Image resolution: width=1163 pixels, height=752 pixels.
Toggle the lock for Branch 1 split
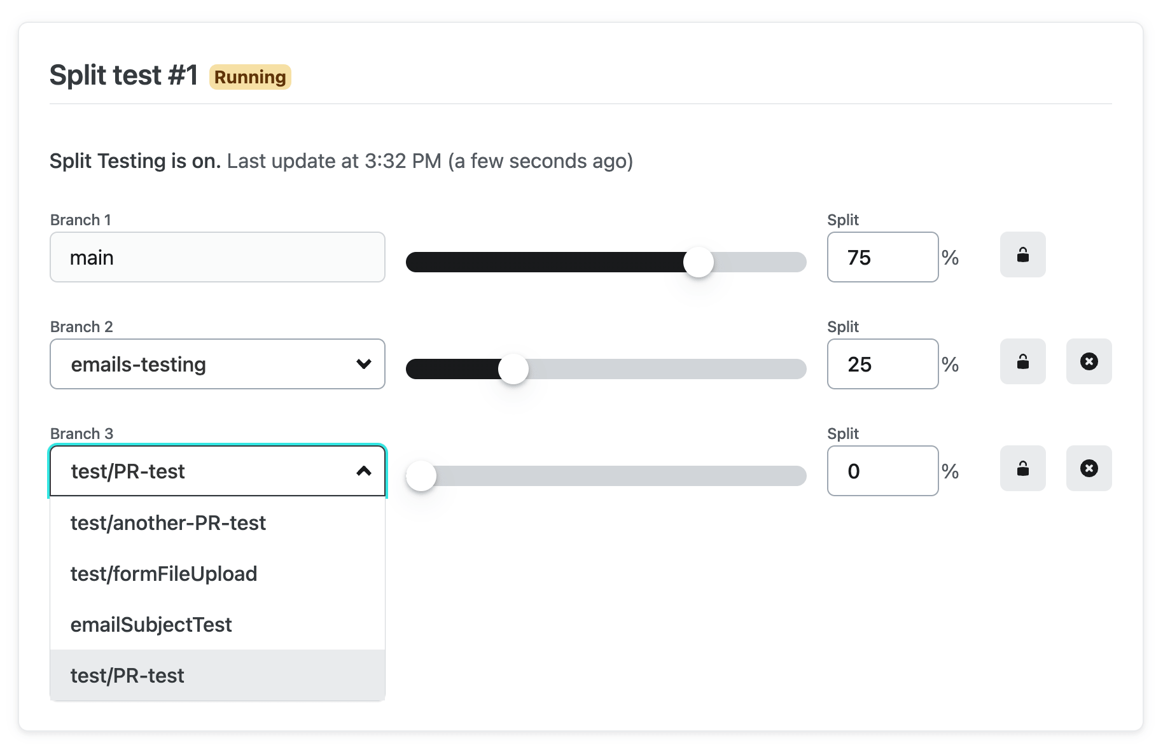[1022, 255]
